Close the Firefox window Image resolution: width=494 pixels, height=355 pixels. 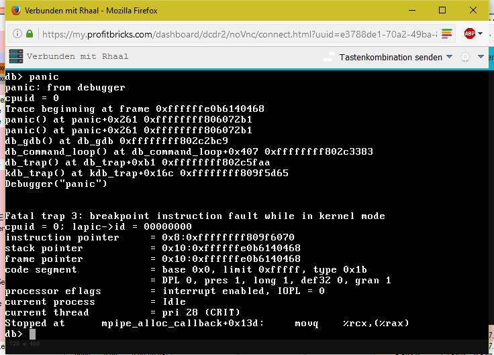pyautogui.click(x=475, y=11)
